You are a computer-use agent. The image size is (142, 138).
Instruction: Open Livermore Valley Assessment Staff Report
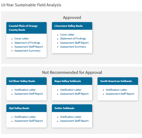(x=74, y=43)
